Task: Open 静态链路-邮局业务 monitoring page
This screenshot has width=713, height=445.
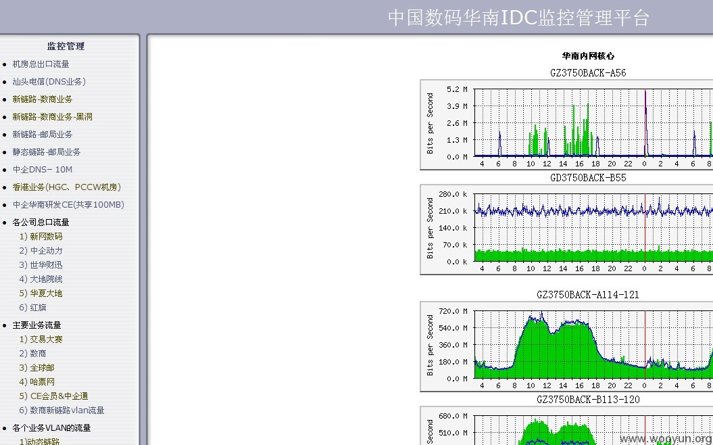Action: click(x=47, y=152)
